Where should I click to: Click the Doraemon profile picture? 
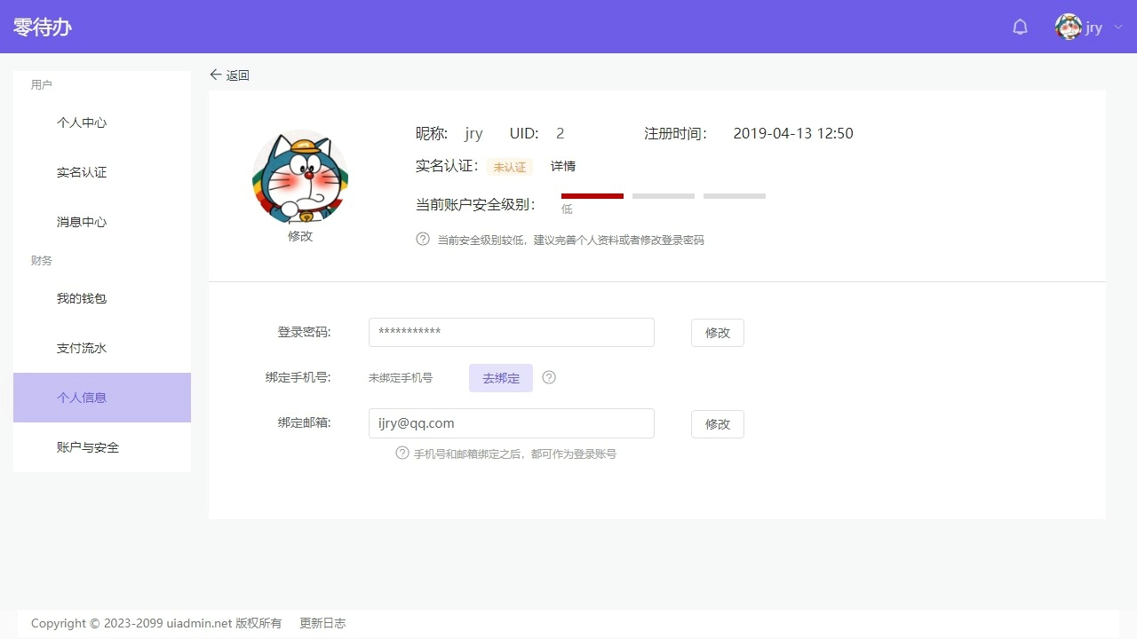[300, 177]
